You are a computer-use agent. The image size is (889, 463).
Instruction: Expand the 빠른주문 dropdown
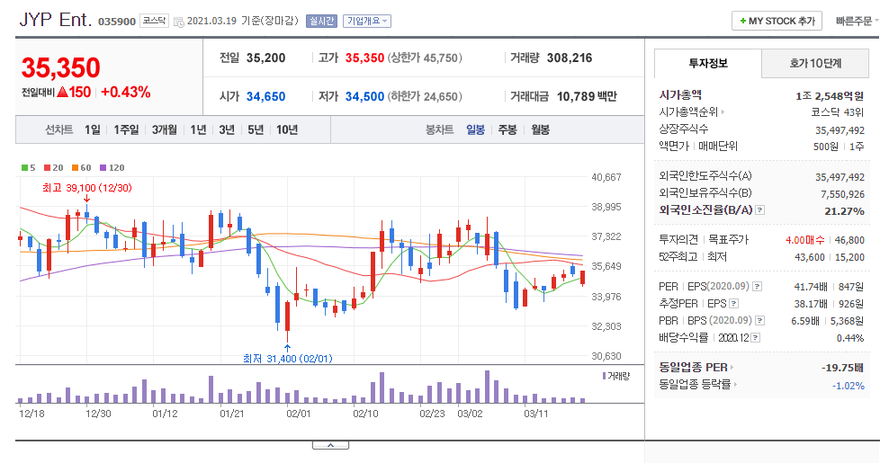tap(857, 21)
